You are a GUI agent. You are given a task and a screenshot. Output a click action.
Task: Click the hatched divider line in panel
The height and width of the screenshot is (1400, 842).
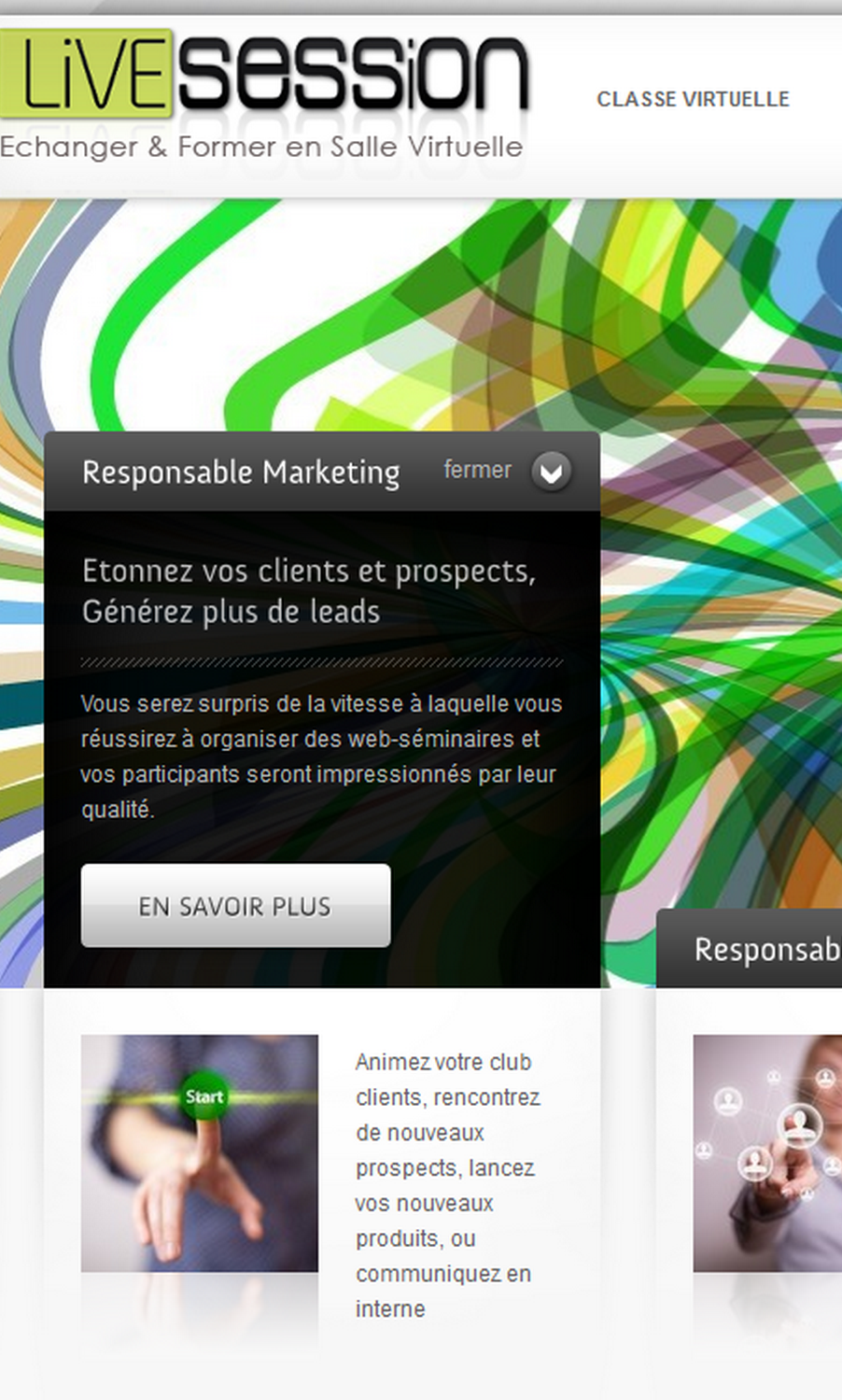[322, 661]
